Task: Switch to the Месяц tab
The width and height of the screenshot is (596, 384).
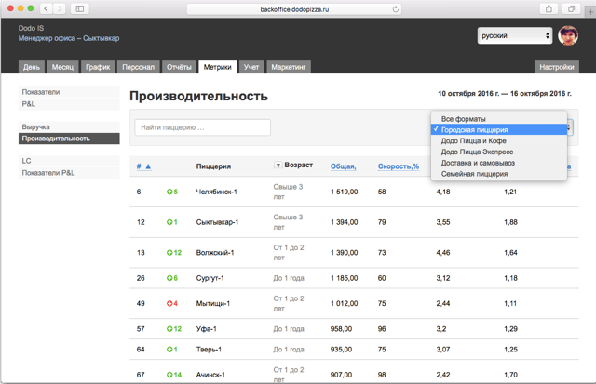Action: pos(62,67)
